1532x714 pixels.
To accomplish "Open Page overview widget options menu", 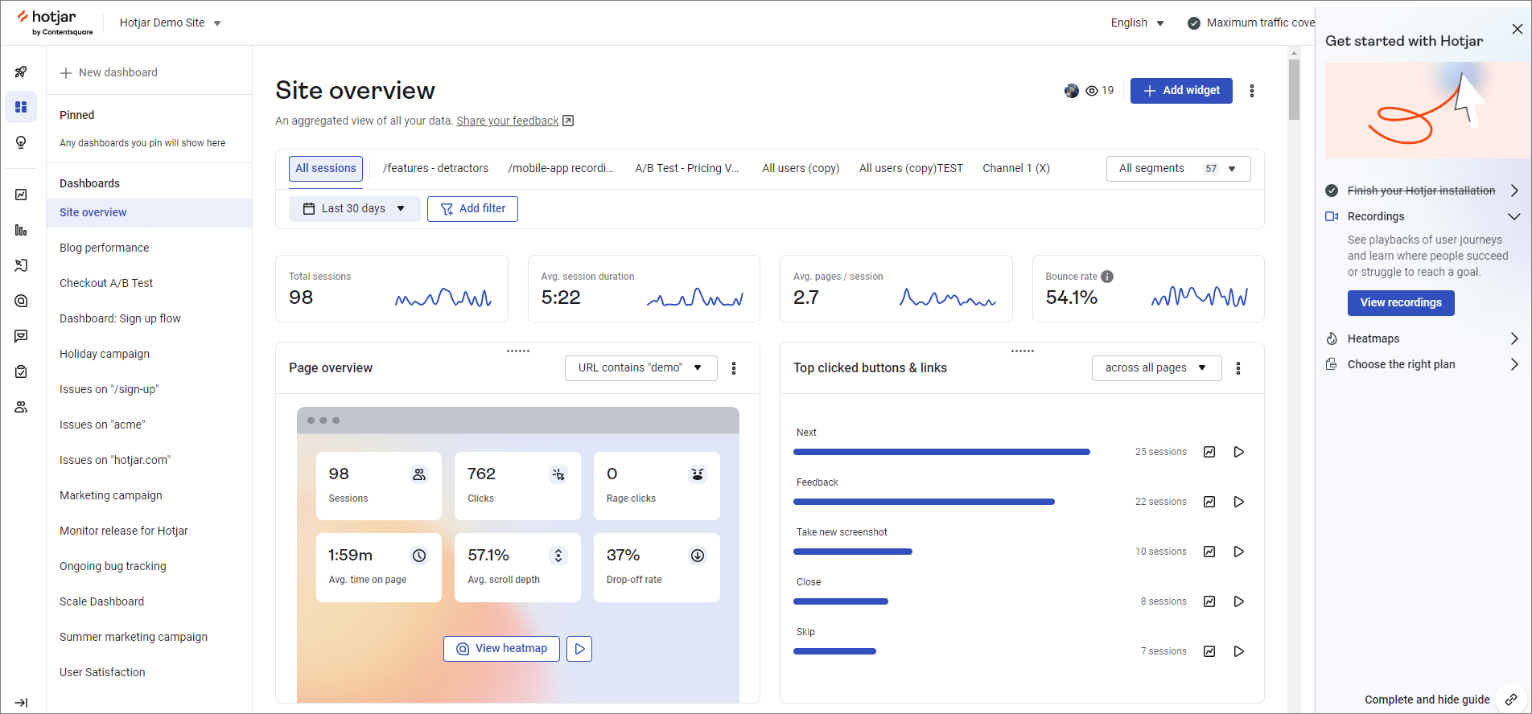I will point(734,368).
